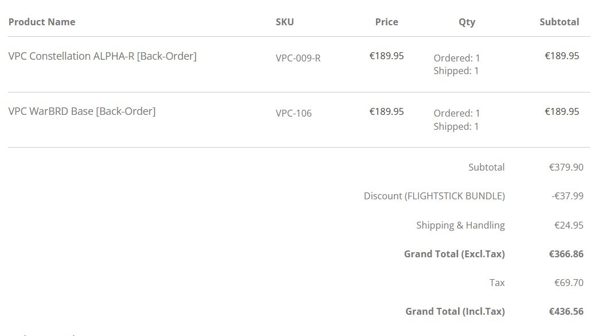Select SKU VPC-009-R text
This screenshot has width=601, height=336.
click(x=298, y=58)
